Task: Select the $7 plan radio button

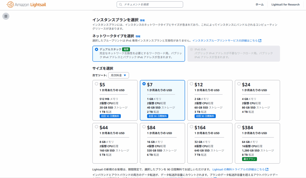Action: point(144,84)
